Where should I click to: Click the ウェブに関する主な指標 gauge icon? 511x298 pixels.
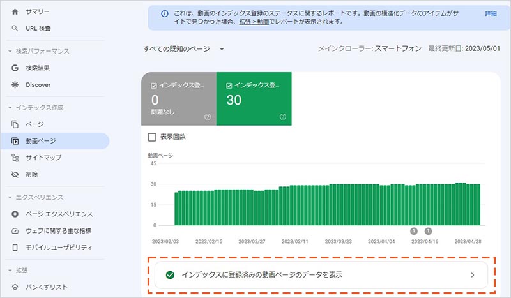15,230
